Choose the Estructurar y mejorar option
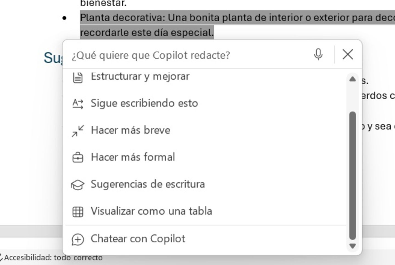 point(140,77)
